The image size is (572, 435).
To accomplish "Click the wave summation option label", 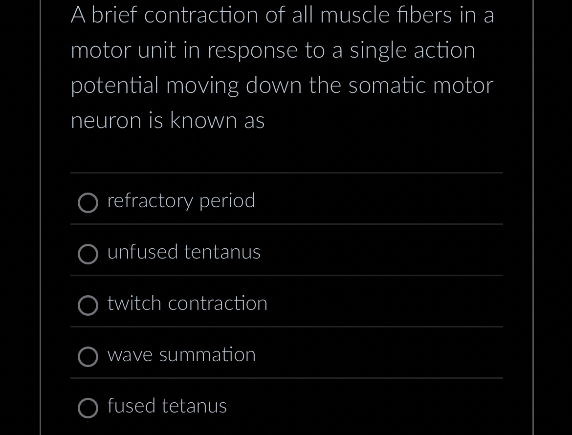I will pyautogui.click(x=181, y=355).
